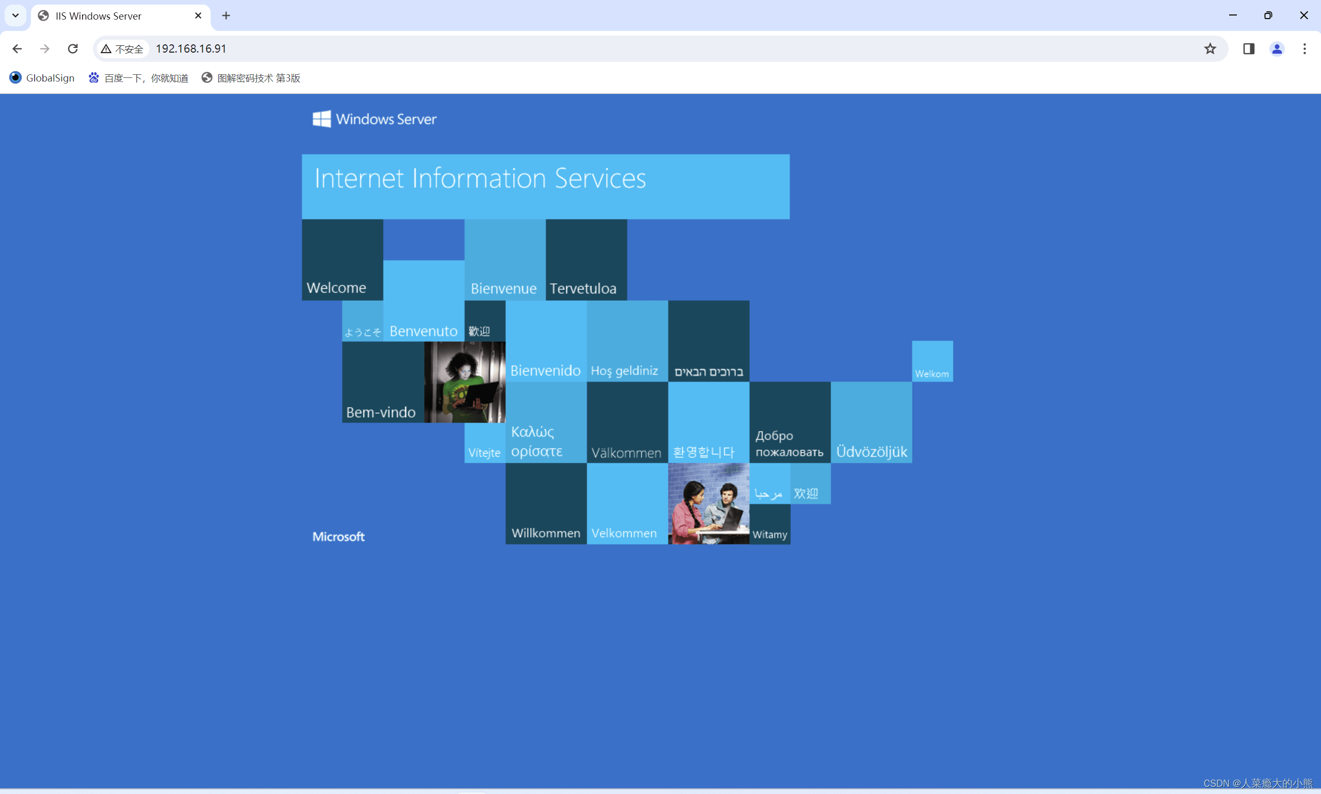The height and width of the screenshot is (794, 1321).
Task: Bookmark this page with the star icon
Action: [1209, 48]
